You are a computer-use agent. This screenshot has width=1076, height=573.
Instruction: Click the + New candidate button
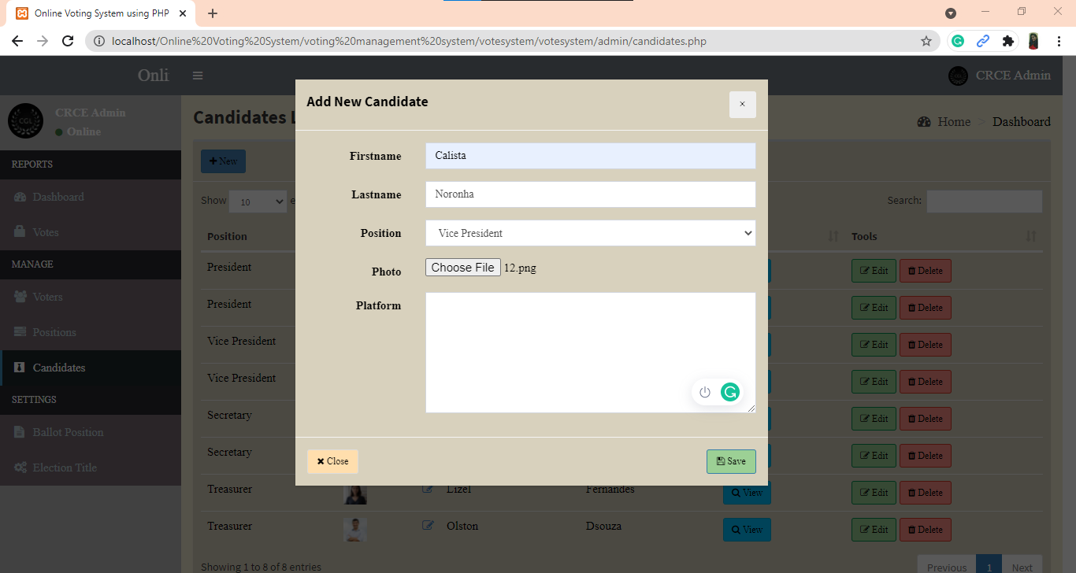[x=223, y=161]
